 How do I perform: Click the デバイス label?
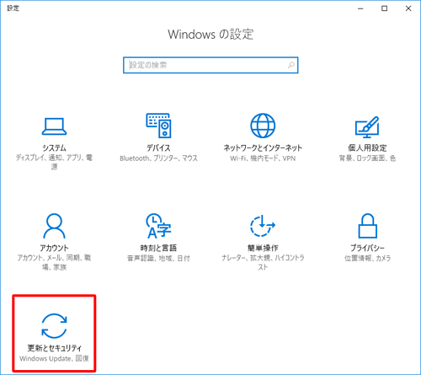coord(158,147)
